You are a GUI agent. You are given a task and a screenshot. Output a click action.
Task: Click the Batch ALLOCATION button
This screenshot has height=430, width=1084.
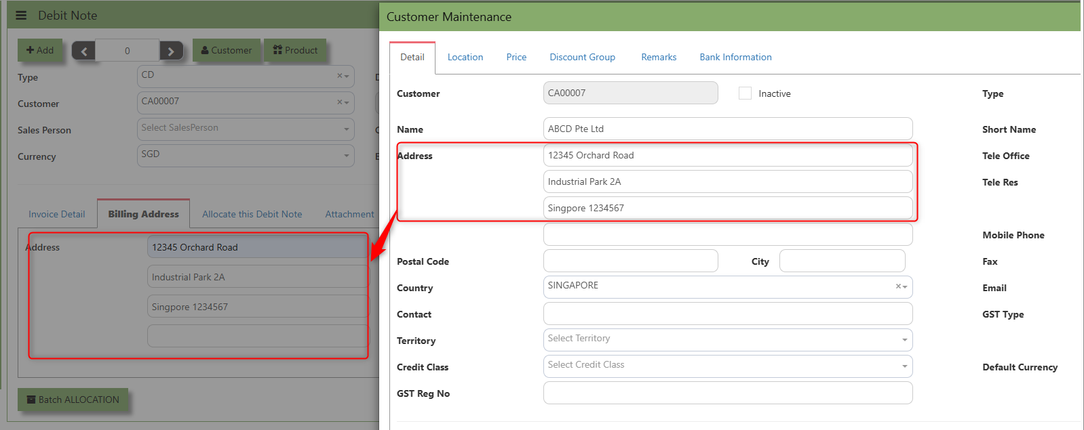[73, 400]
